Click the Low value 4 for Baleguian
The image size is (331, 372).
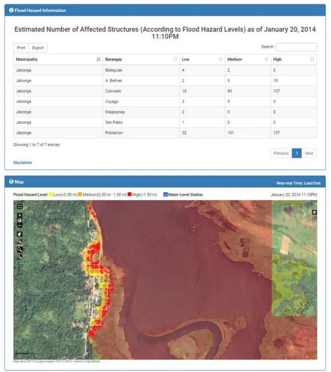click(183, 70)
